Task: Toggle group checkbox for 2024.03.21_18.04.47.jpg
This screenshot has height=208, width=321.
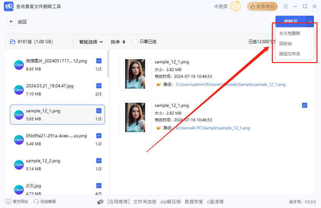Action: coord(99,86)
